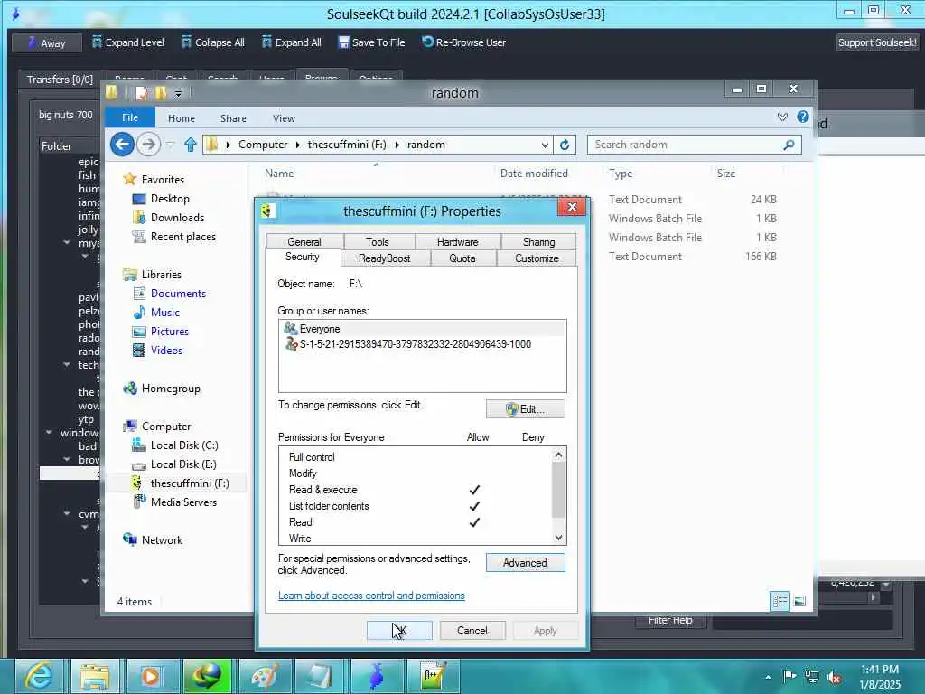Switch to the Tools properties tab
925x694 pixels.
(377, 242)
